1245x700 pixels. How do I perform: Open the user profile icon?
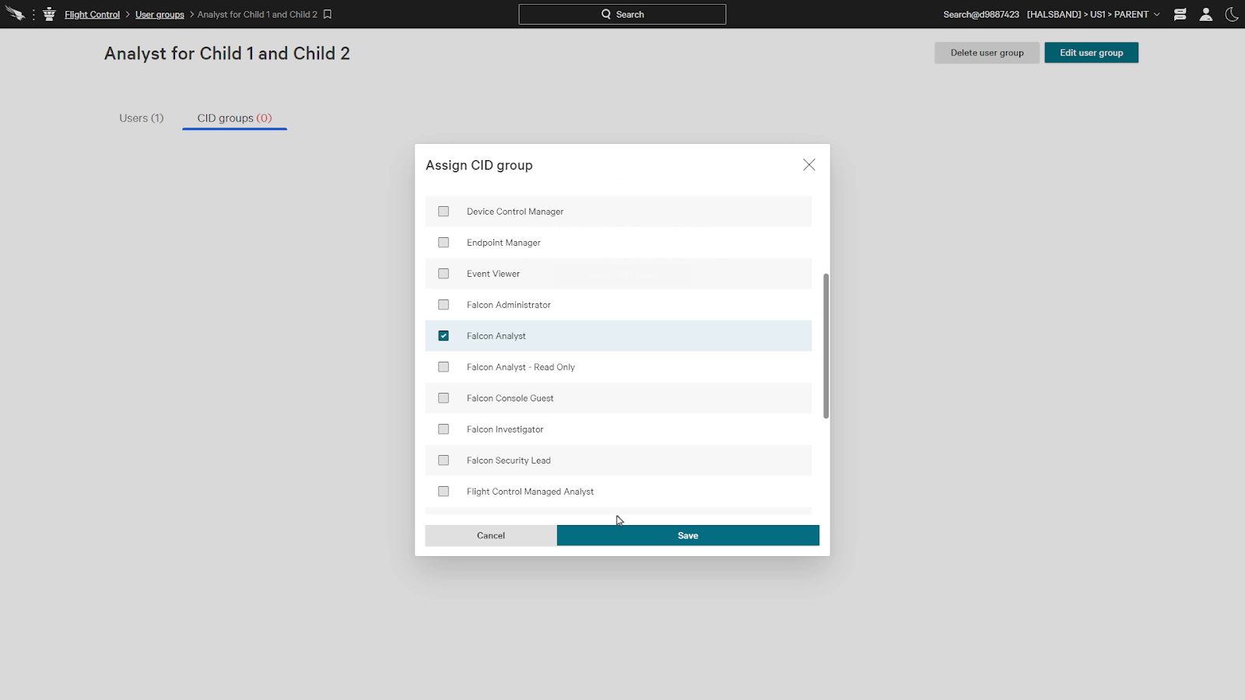(x=1206, y=14)
